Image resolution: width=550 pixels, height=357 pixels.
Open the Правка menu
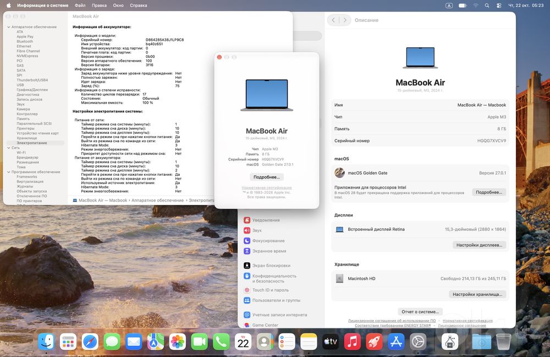(x=99, y=6)
